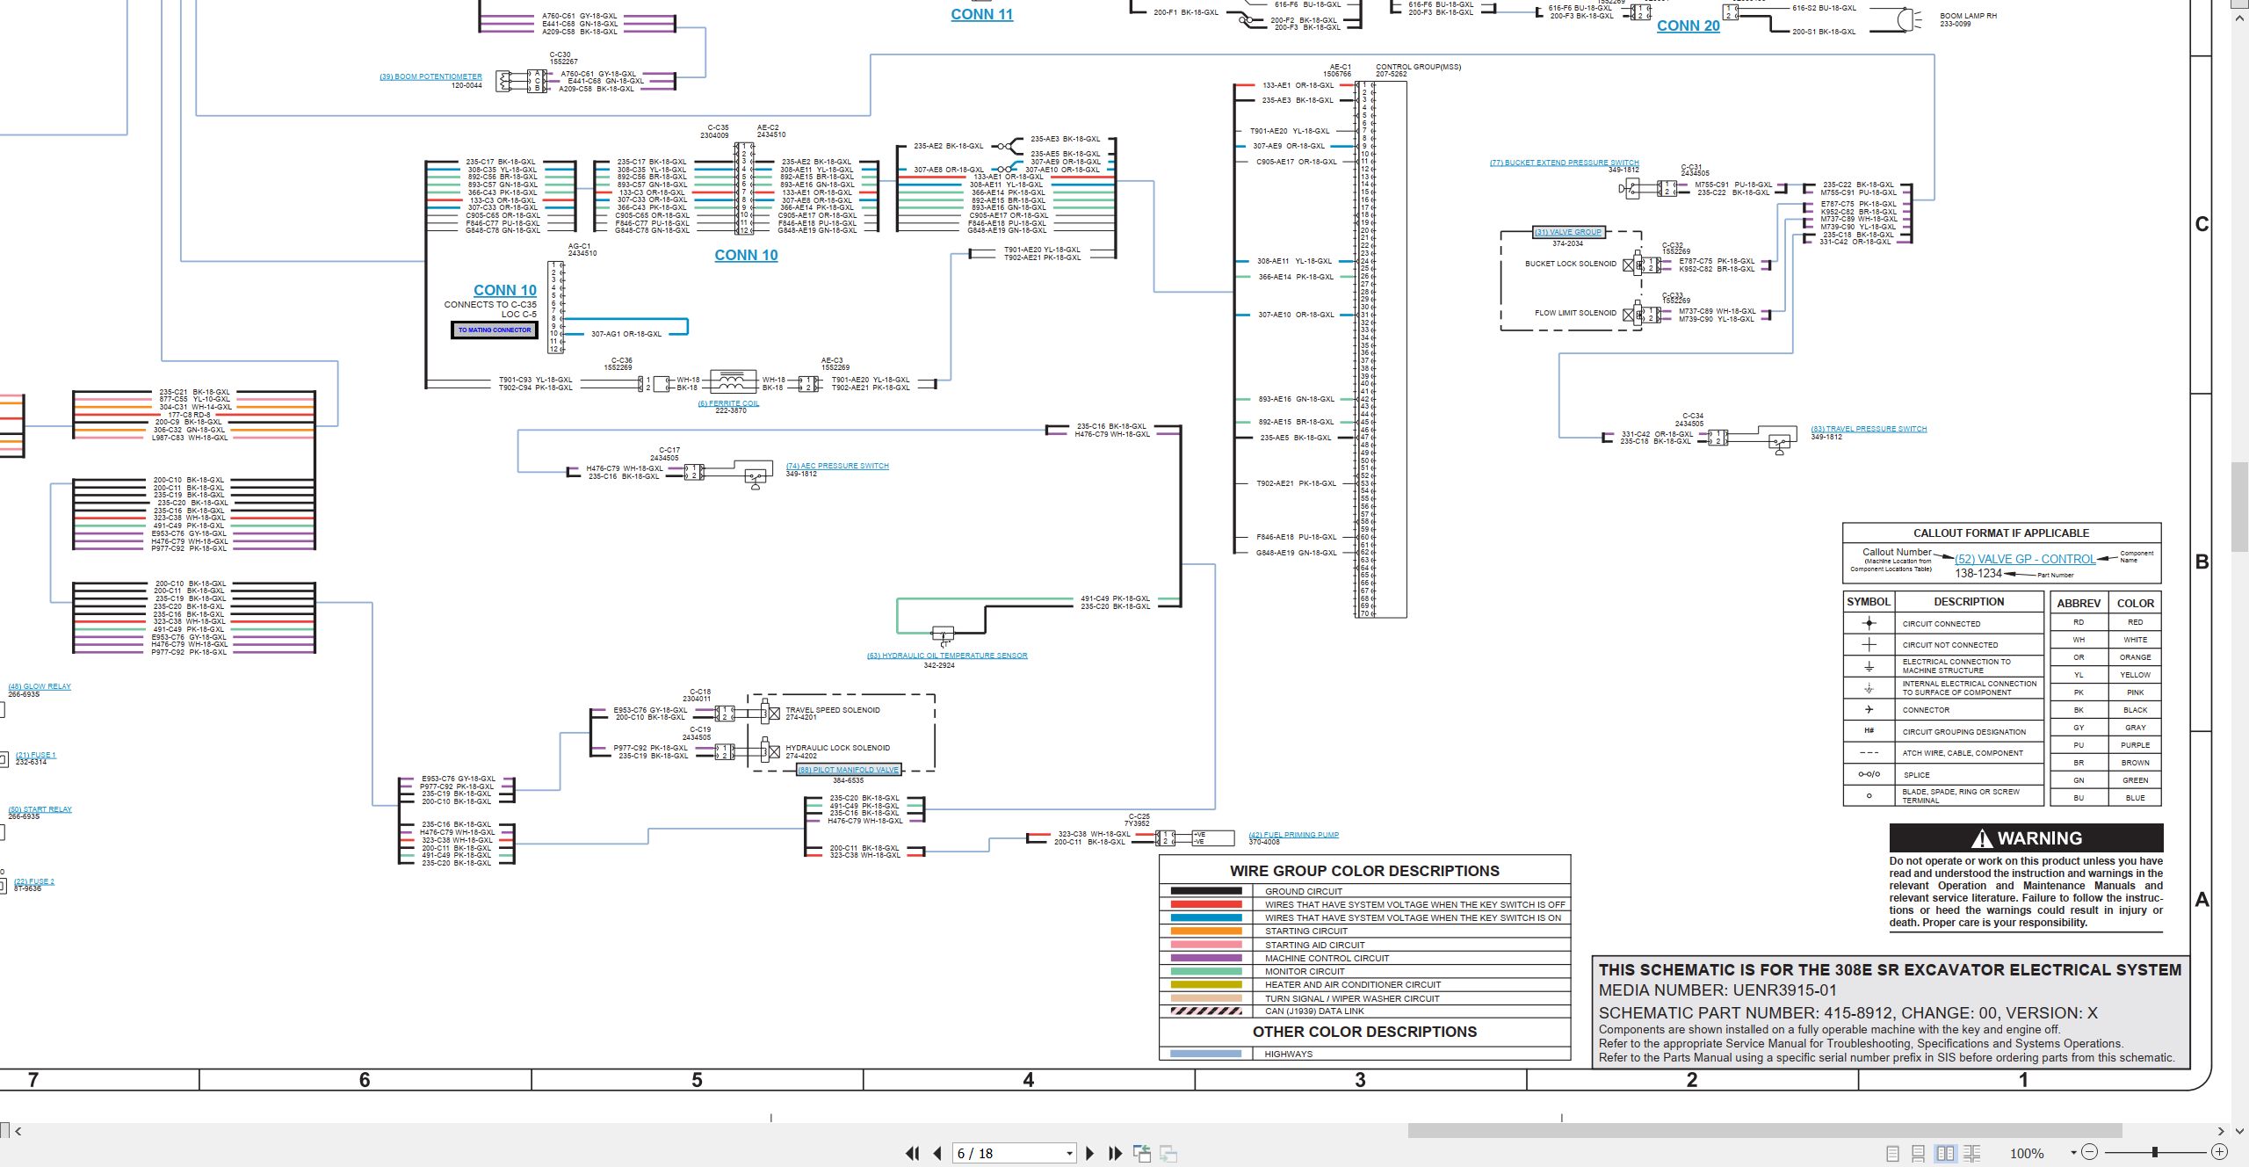The image size is (2249, 1167).
Task: Zoom in with the plus icon
Action: tap(2219, 1152)
